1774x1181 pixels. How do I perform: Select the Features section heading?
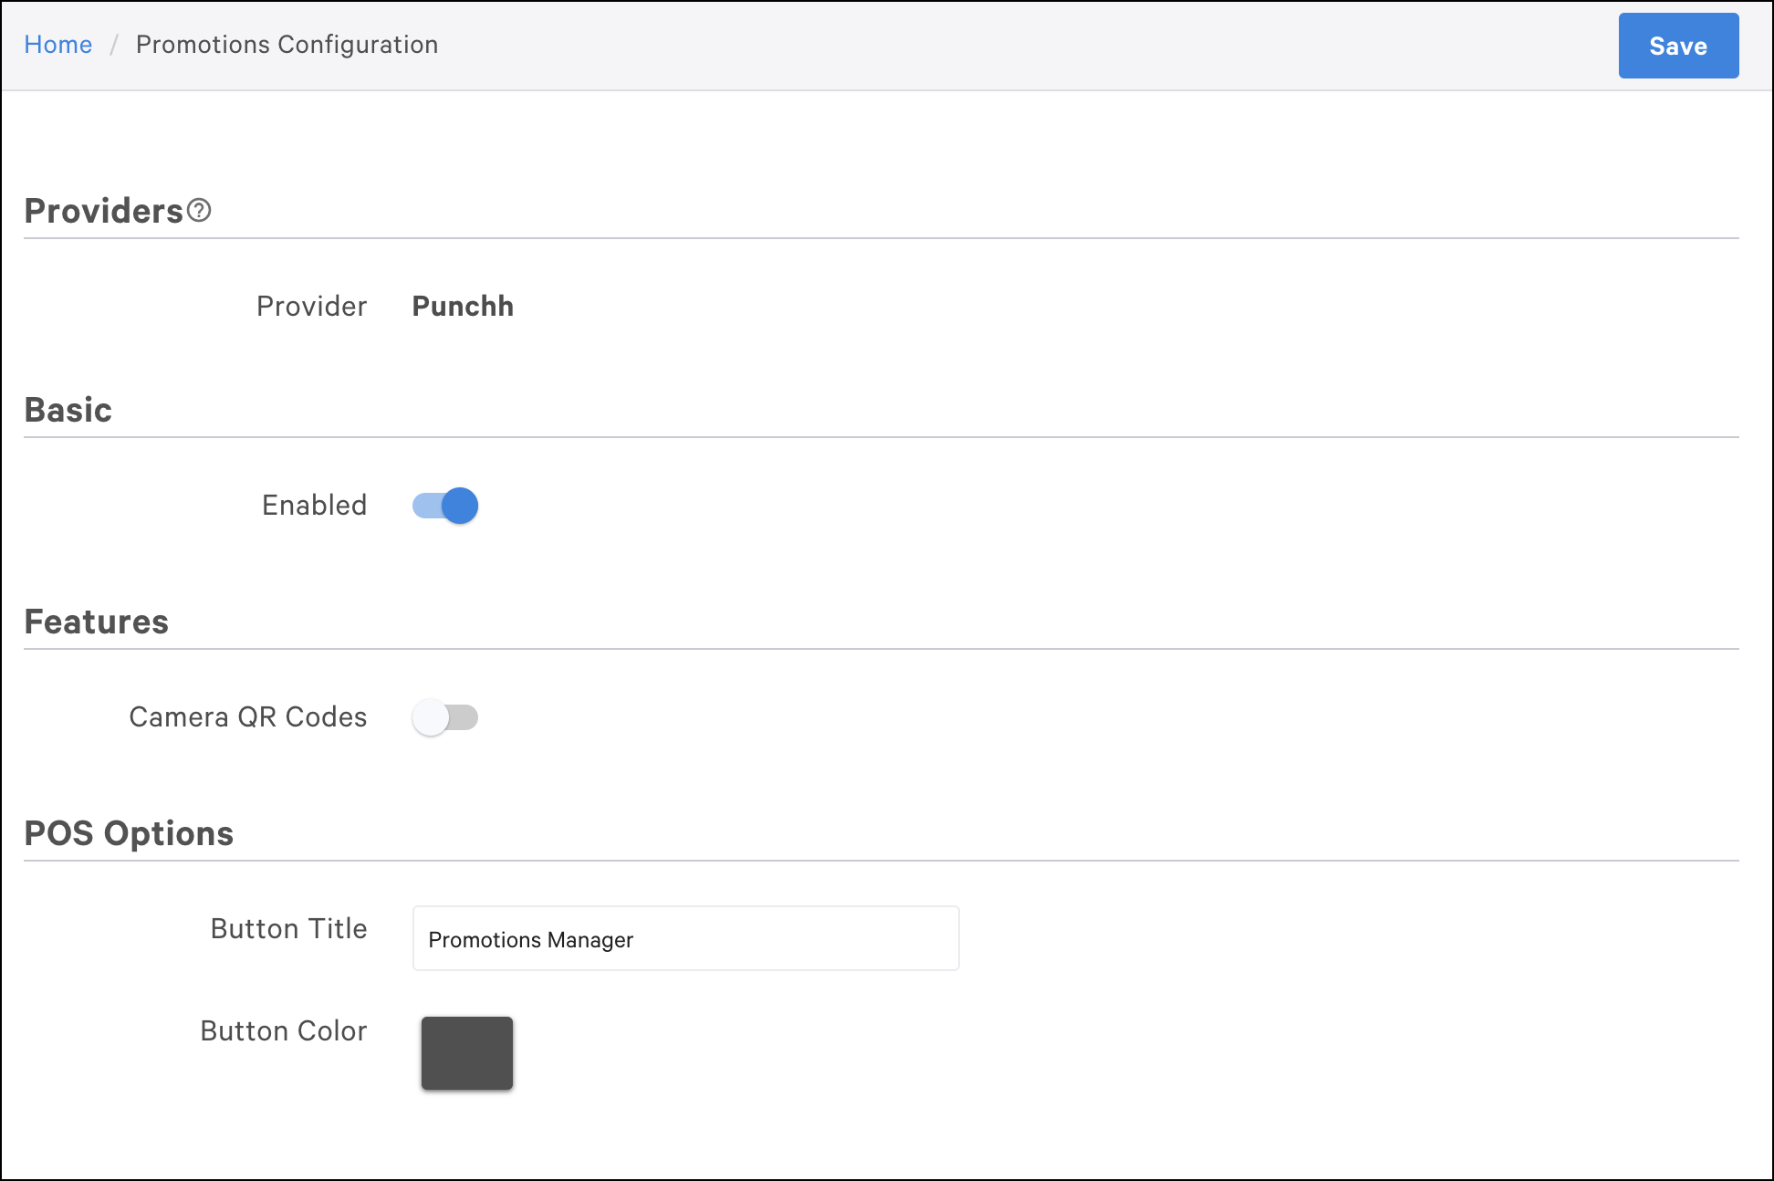click(x=97, y=622)
